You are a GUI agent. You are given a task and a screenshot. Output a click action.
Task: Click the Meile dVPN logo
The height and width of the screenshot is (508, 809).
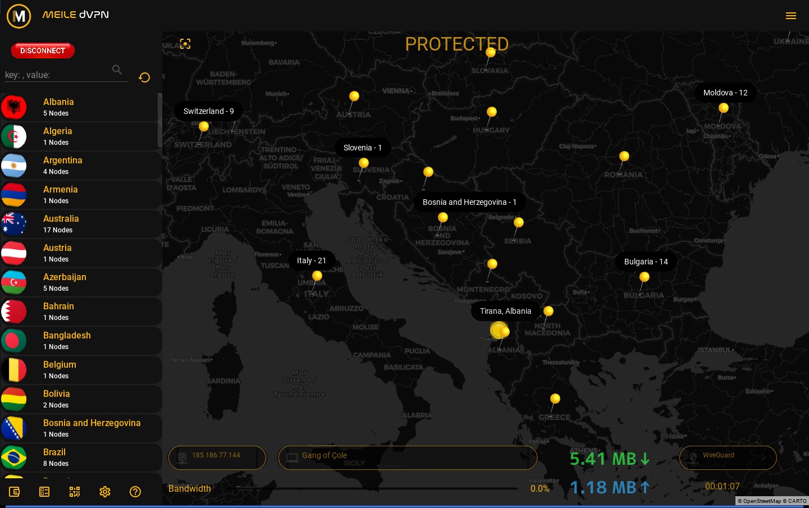19,16
